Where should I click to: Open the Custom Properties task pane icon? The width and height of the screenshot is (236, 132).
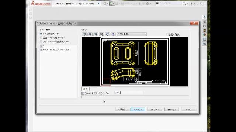[x=204, y=39]
